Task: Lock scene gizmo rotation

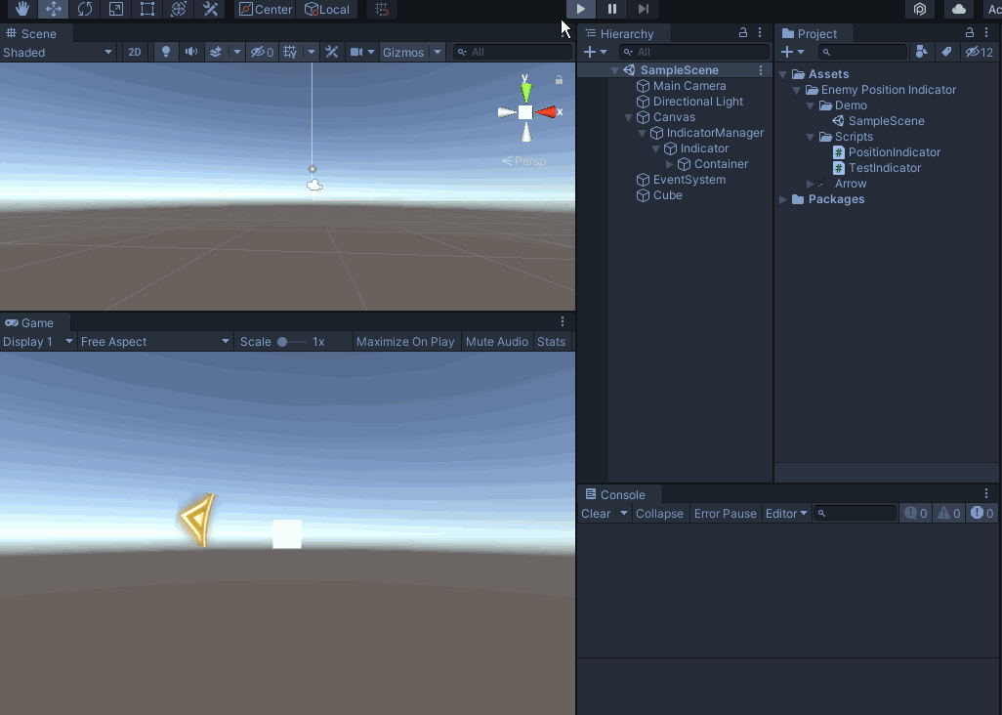Action: click(560, 80)
